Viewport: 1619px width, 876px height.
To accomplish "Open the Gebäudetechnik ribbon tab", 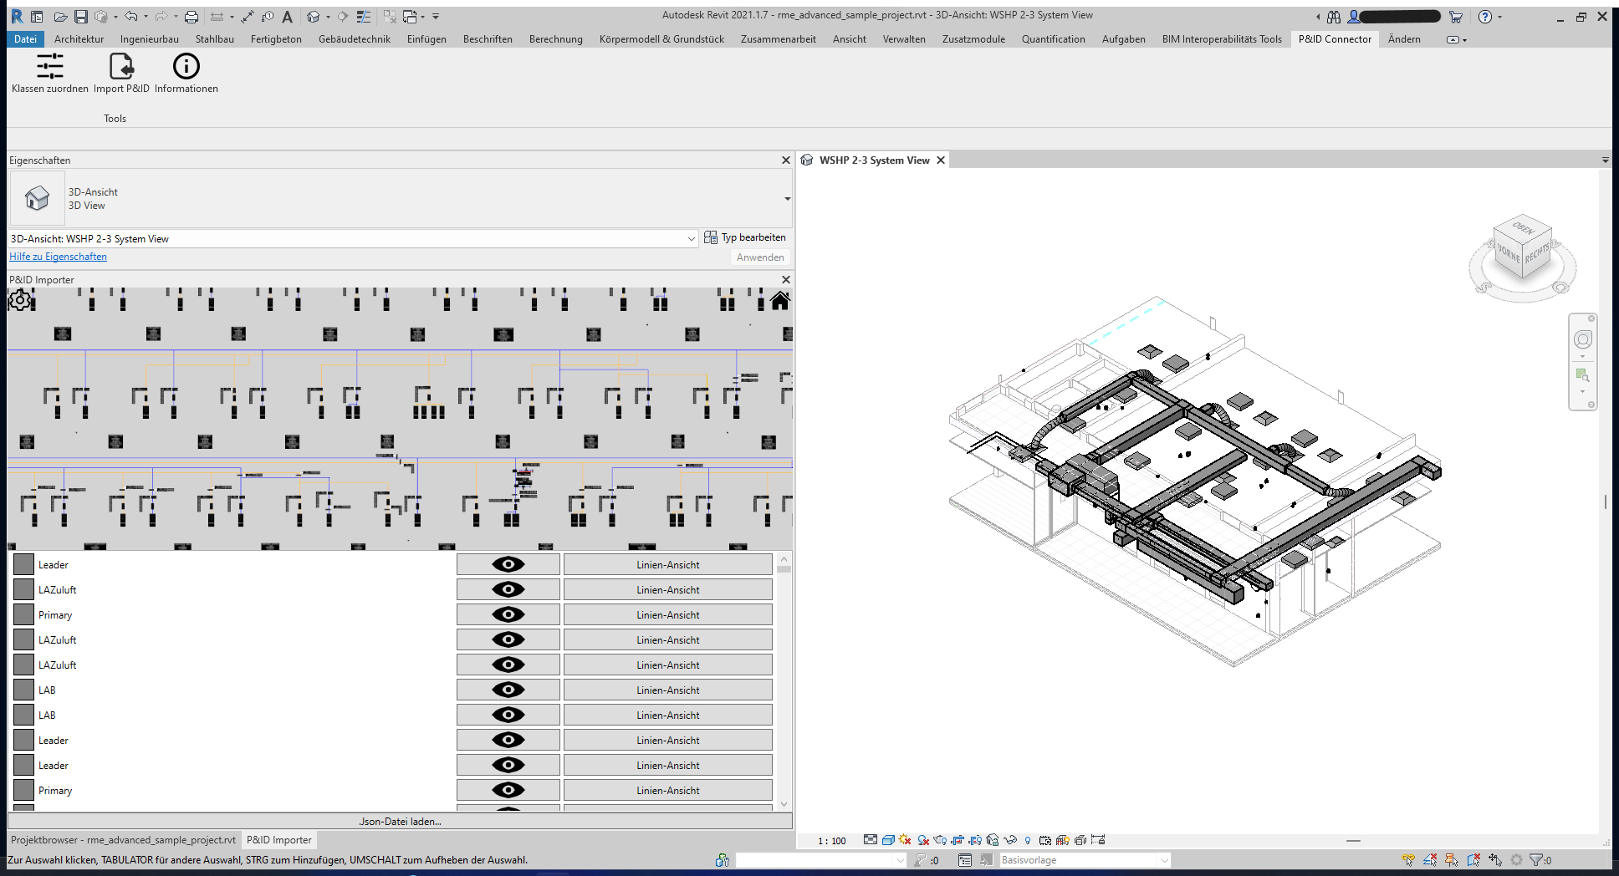I will [354, 39].
